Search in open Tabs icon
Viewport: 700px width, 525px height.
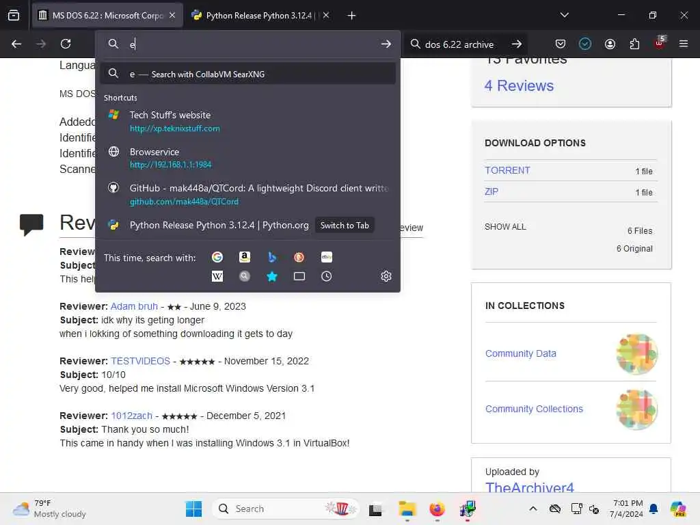tap(299, 276)
